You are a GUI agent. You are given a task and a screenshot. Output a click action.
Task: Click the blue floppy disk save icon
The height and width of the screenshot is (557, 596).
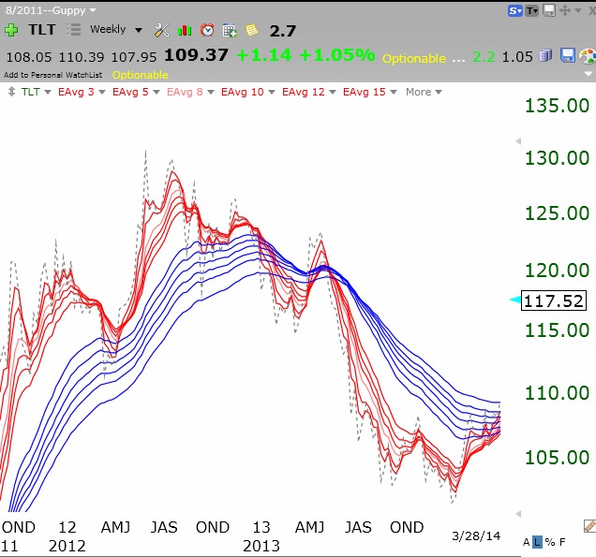pos(568,55)
